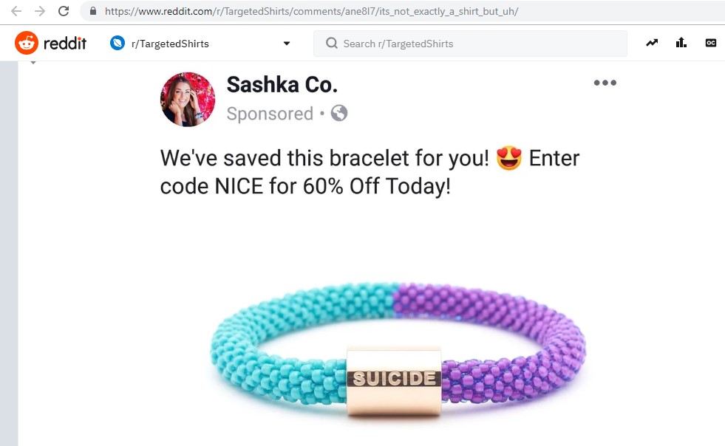Reload the current page
The height and width of the screenshot is (446, 725).
pyautogui.click(x=64, y=11)
